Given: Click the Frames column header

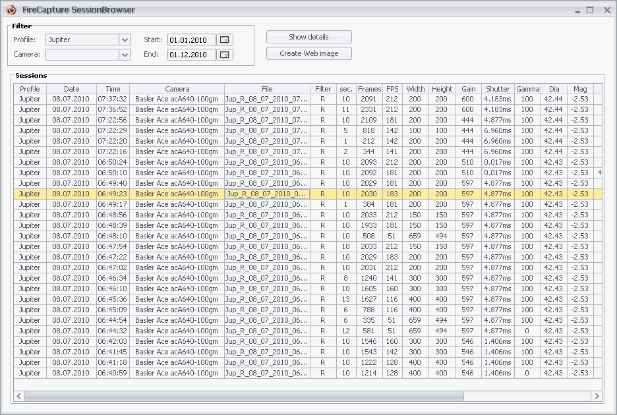Looking at the screenshot, I should click(x=369, y=89).
